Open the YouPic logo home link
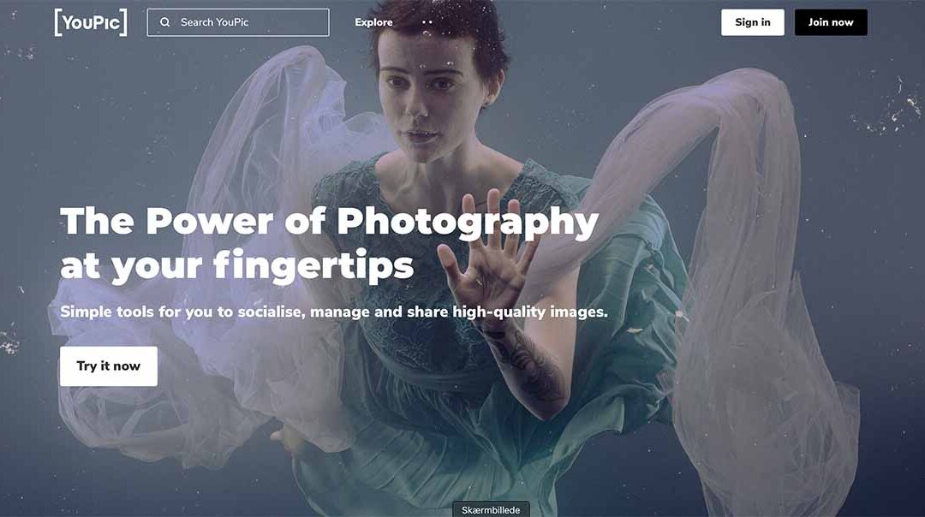925x517 pixels. (91, 22)
